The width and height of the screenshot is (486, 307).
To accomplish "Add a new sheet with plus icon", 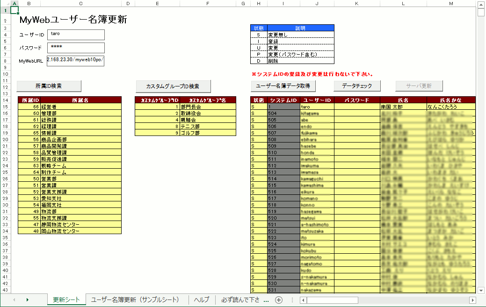I will pyautogui.click(x=279, y=300).
